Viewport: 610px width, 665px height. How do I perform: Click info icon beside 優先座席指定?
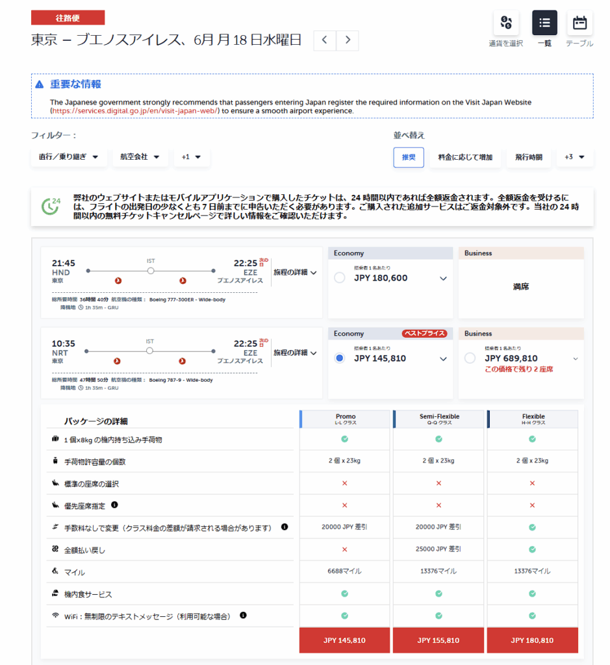pyautogui.click(x=114, y=505)
